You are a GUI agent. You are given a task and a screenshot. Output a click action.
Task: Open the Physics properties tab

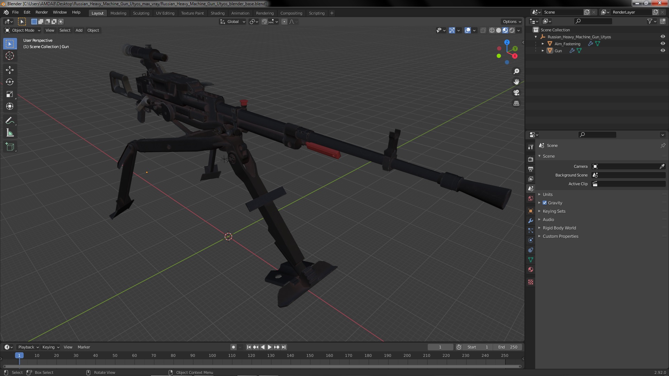531,240
